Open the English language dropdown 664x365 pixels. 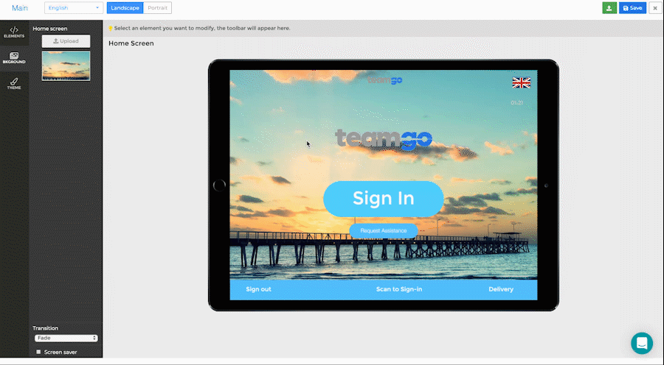point(74,8)
